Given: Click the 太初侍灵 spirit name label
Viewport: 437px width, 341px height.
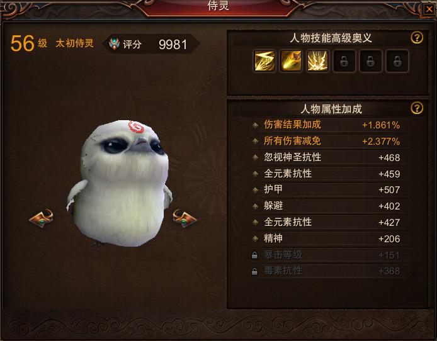Looking at the screenshot, I should click(x=74, y=43).
